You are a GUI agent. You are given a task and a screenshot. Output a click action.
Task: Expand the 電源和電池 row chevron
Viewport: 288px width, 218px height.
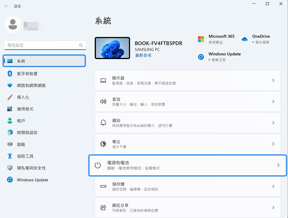(x=278, y=165)
